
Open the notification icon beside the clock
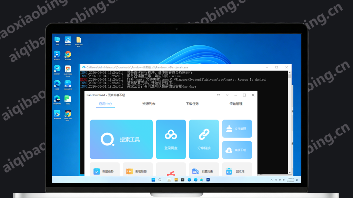tap(297, 180)
